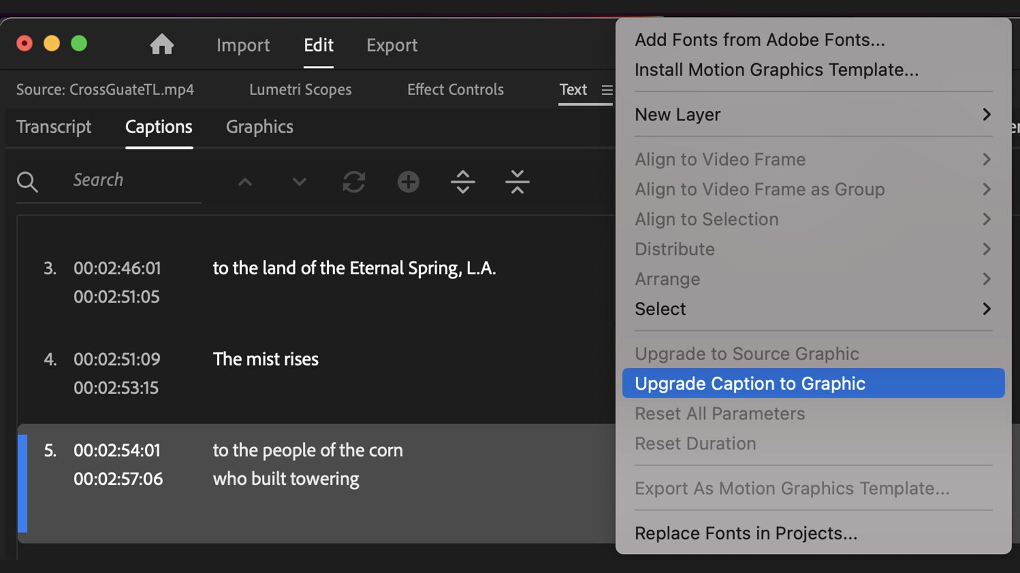Switch to the Graphics tab
1020x573 pixels.
259,127
